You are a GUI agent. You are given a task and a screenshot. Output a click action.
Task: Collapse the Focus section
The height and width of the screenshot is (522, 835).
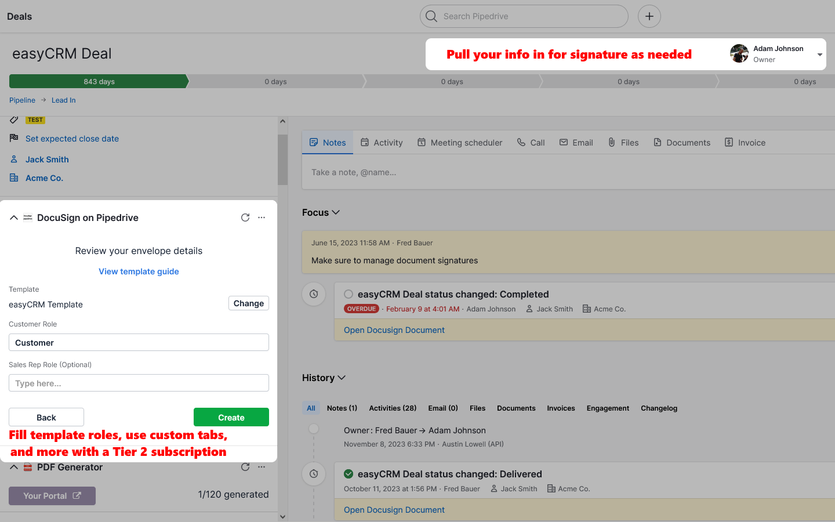336,212
